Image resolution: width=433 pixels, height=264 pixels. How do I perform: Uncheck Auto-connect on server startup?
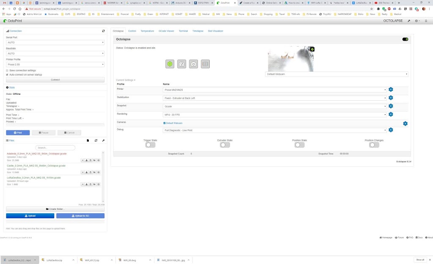7,74
